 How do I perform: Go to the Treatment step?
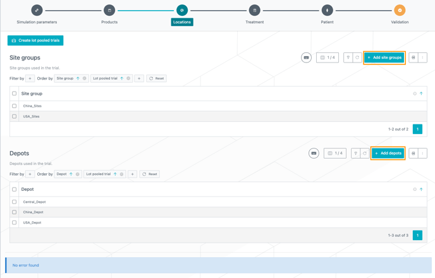pos(254,11)
